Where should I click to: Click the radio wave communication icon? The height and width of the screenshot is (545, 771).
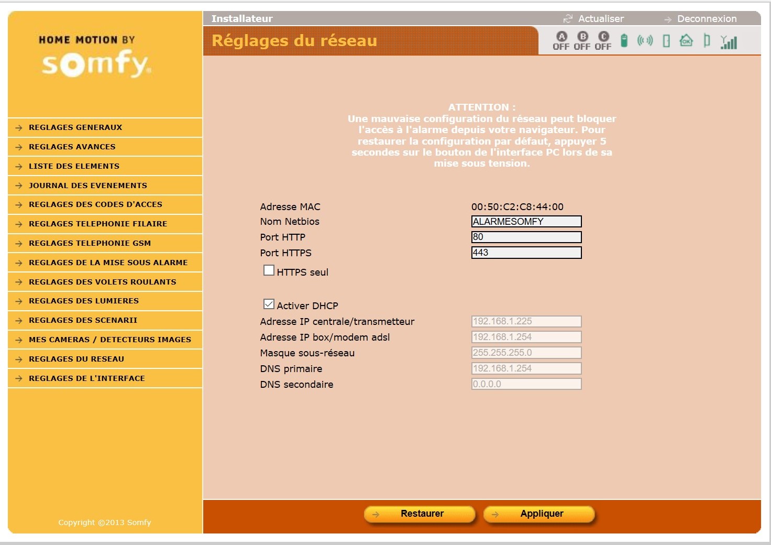pos(645,40)
